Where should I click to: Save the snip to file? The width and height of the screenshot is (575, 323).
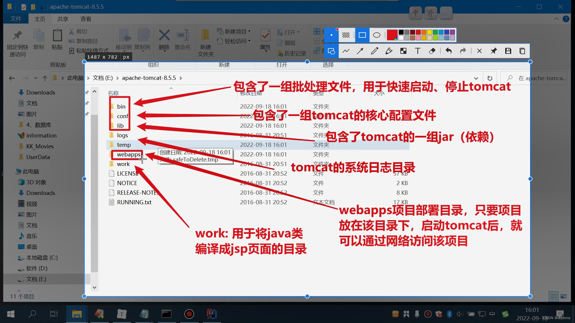coord(508,51)
